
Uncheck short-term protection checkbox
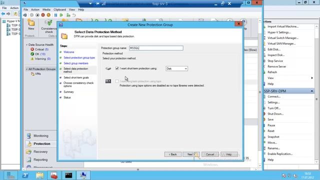coord(117,68)
